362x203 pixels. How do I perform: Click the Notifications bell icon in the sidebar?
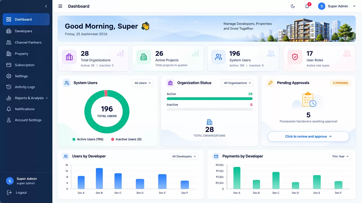(x=9, y=109)
